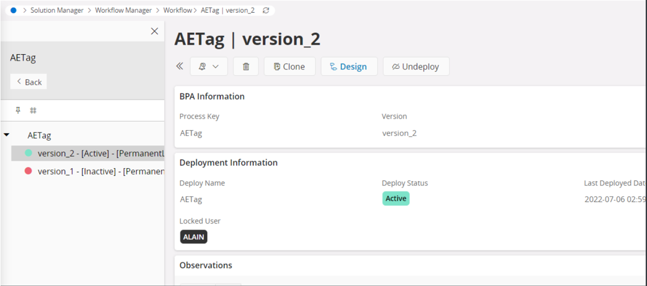Viewport: 647px width, 286px height.
Task: Click the trash delete icon button
Action: (x=246, y=66)
